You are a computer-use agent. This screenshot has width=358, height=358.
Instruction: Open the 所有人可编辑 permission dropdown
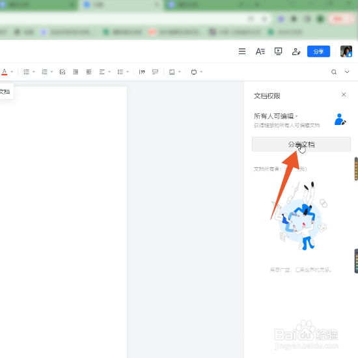276,117
